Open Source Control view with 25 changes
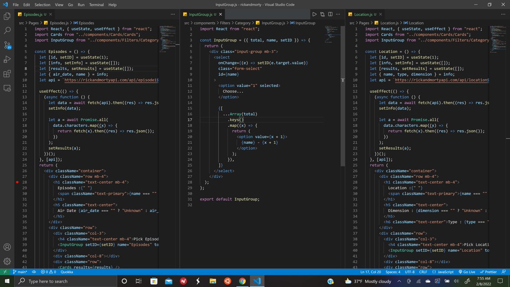This screenshot has height=287, width=510. point(7,45)
